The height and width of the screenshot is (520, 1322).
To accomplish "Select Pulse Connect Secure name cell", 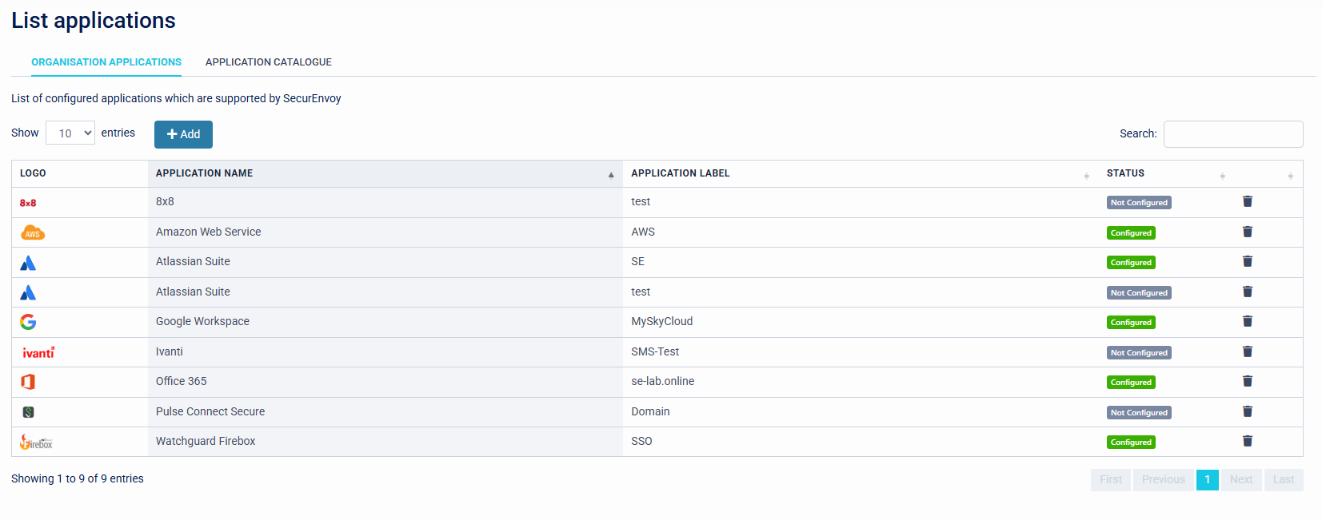I will click(x=385, y=411).
